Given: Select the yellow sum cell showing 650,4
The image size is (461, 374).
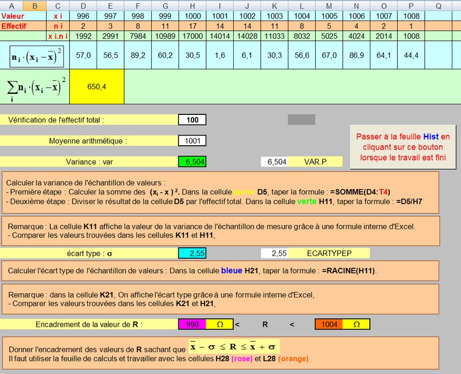Looking at the screenshot, I should tap(97, 86).
